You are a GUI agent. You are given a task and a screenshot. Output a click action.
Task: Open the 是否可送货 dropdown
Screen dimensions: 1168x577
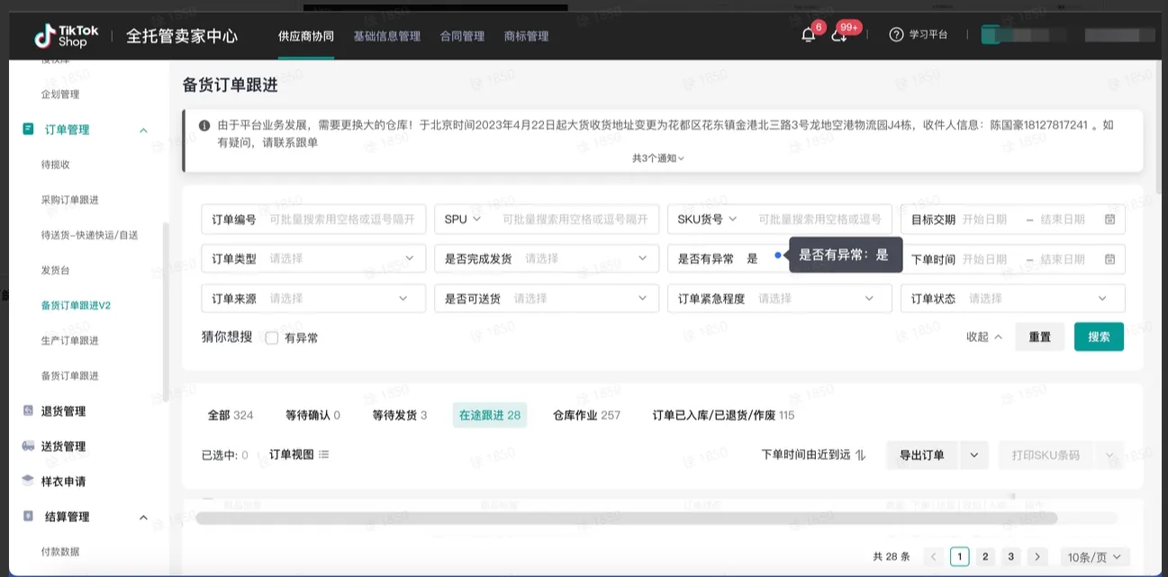point(547,298)
